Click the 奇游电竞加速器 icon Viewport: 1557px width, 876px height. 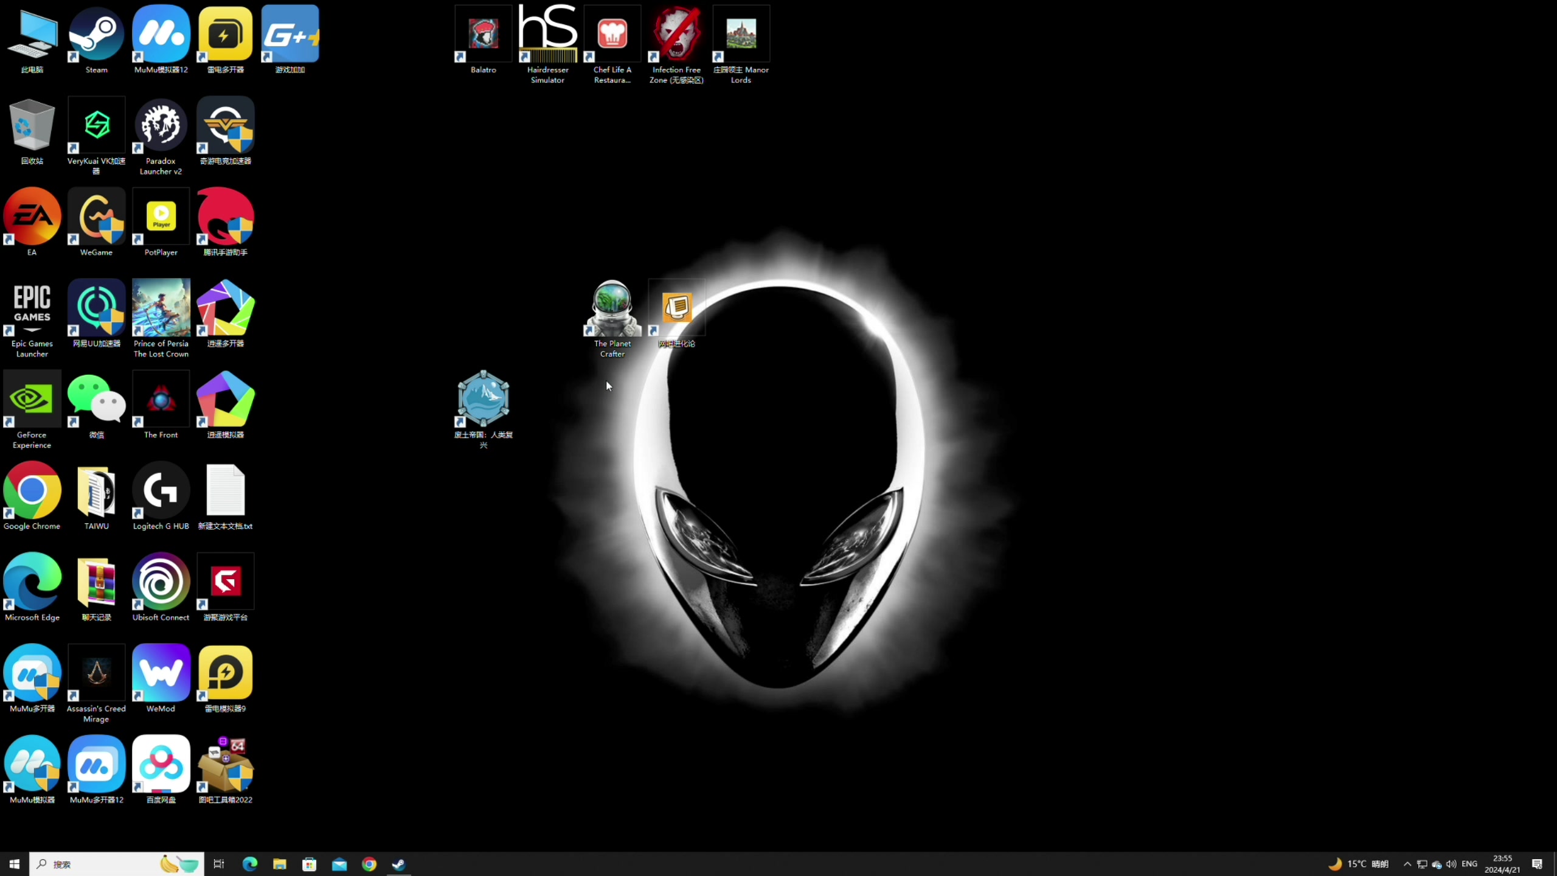pyautogui.click(x=225, y=131)
